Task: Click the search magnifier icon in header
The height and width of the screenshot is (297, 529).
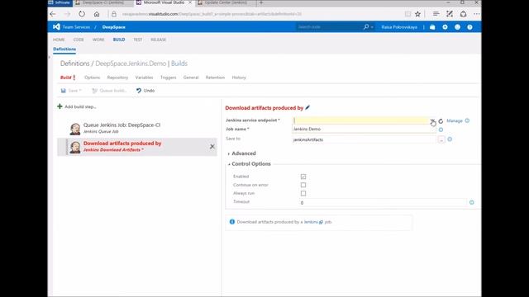Action: pyautogui.click(x=365, y=26)
